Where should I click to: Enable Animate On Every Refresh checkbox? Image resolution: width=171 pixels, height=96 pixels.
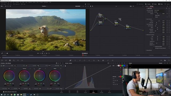(154, 48)
